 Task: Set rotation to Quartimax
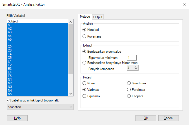[137, 83]
